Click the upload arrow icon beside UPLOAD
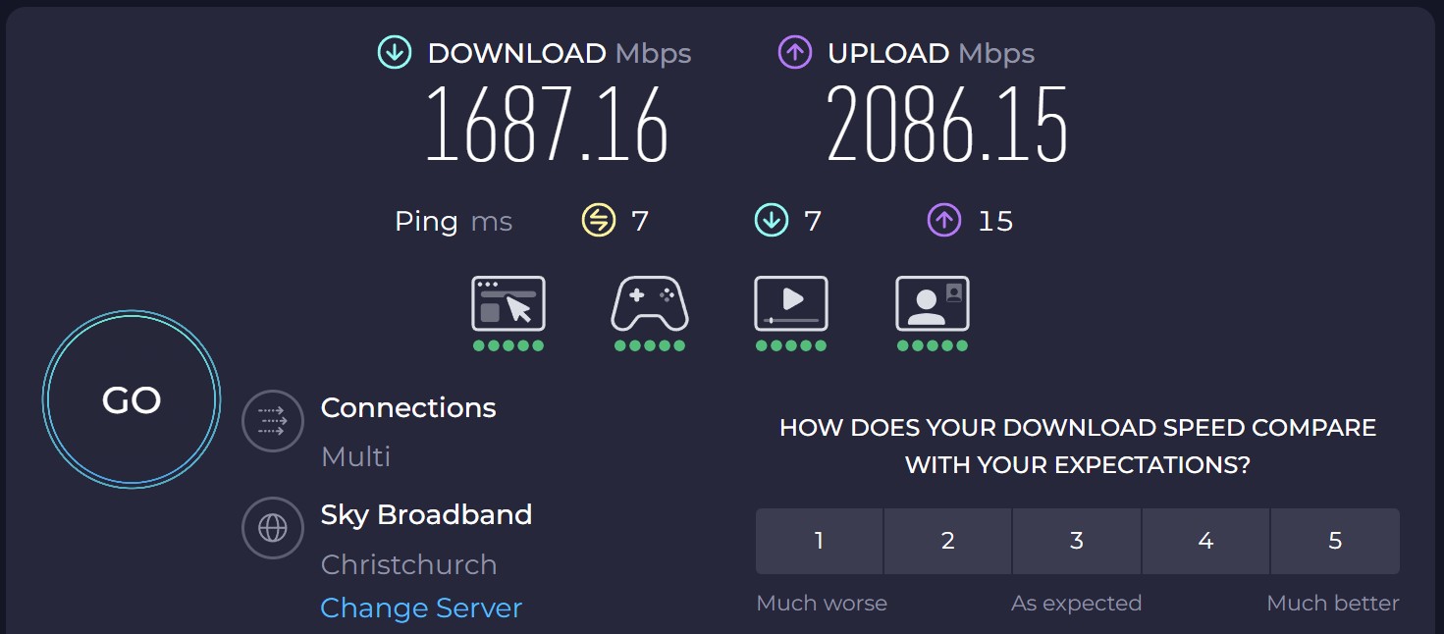 pyautogui.click(x=795, y=53)
